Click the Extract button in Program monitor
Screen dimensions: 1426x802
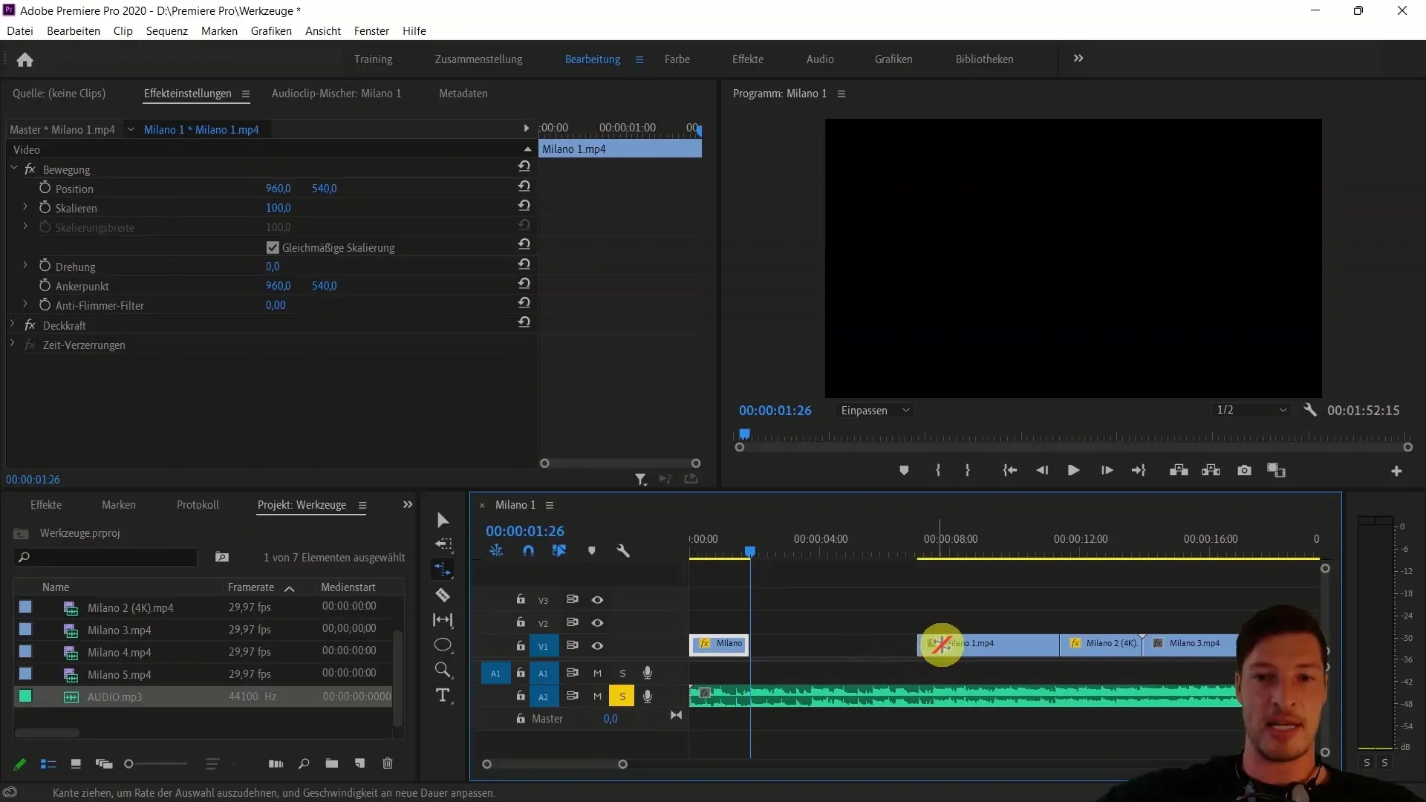click(x=1211, y=471)
